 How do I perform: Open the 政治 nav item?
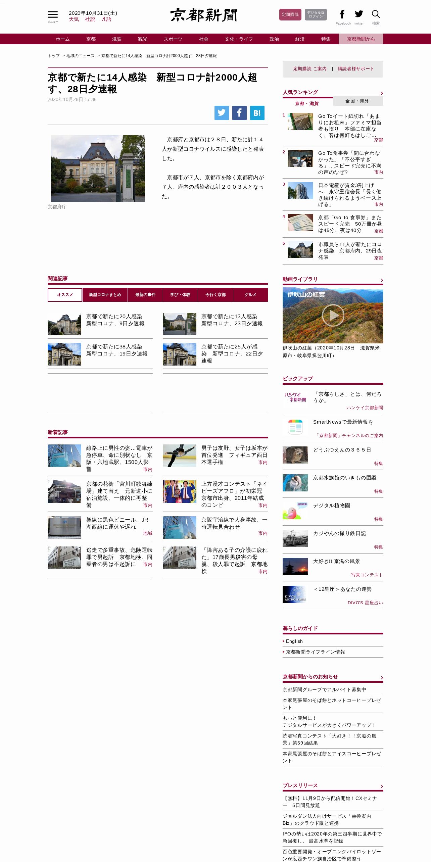(274, 39)
